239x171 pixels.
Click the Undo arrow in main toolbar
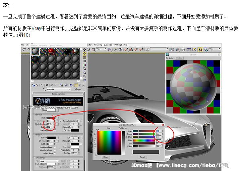pos(24,49)
